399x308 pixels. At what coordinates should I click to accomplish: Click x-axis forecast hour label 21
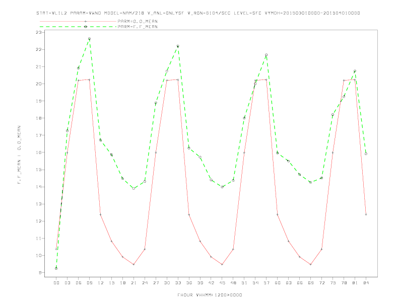pyautogui.click(x=134, y=283)
